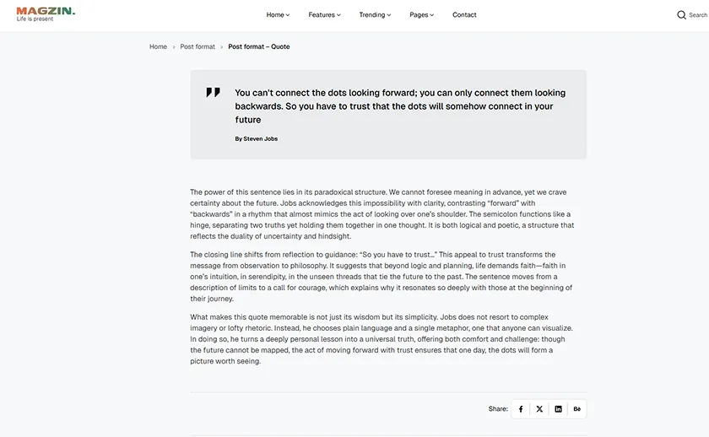
Task: Select the Trending menu label
Action: click(x=372, y=15)
